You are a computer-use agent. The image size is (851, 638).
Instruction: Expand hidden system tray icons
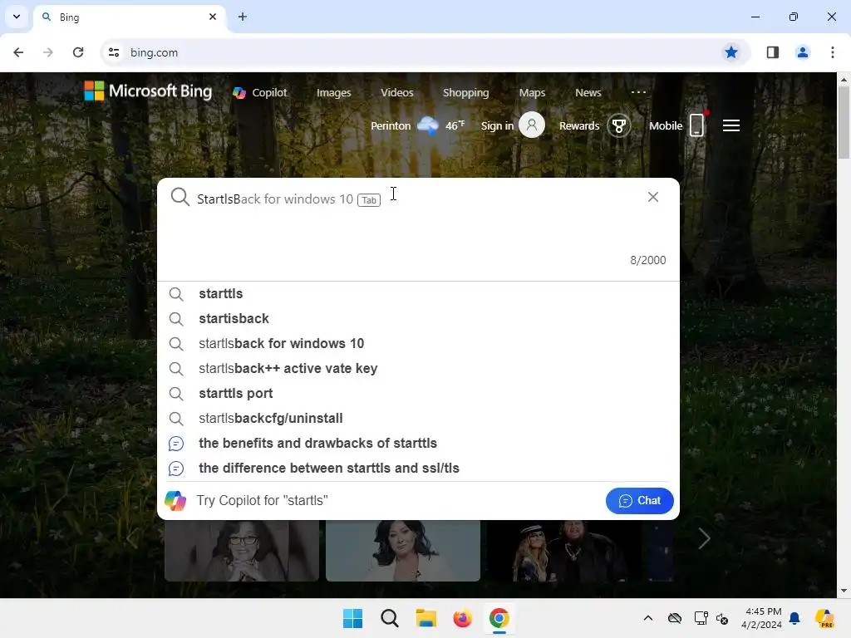648,618
